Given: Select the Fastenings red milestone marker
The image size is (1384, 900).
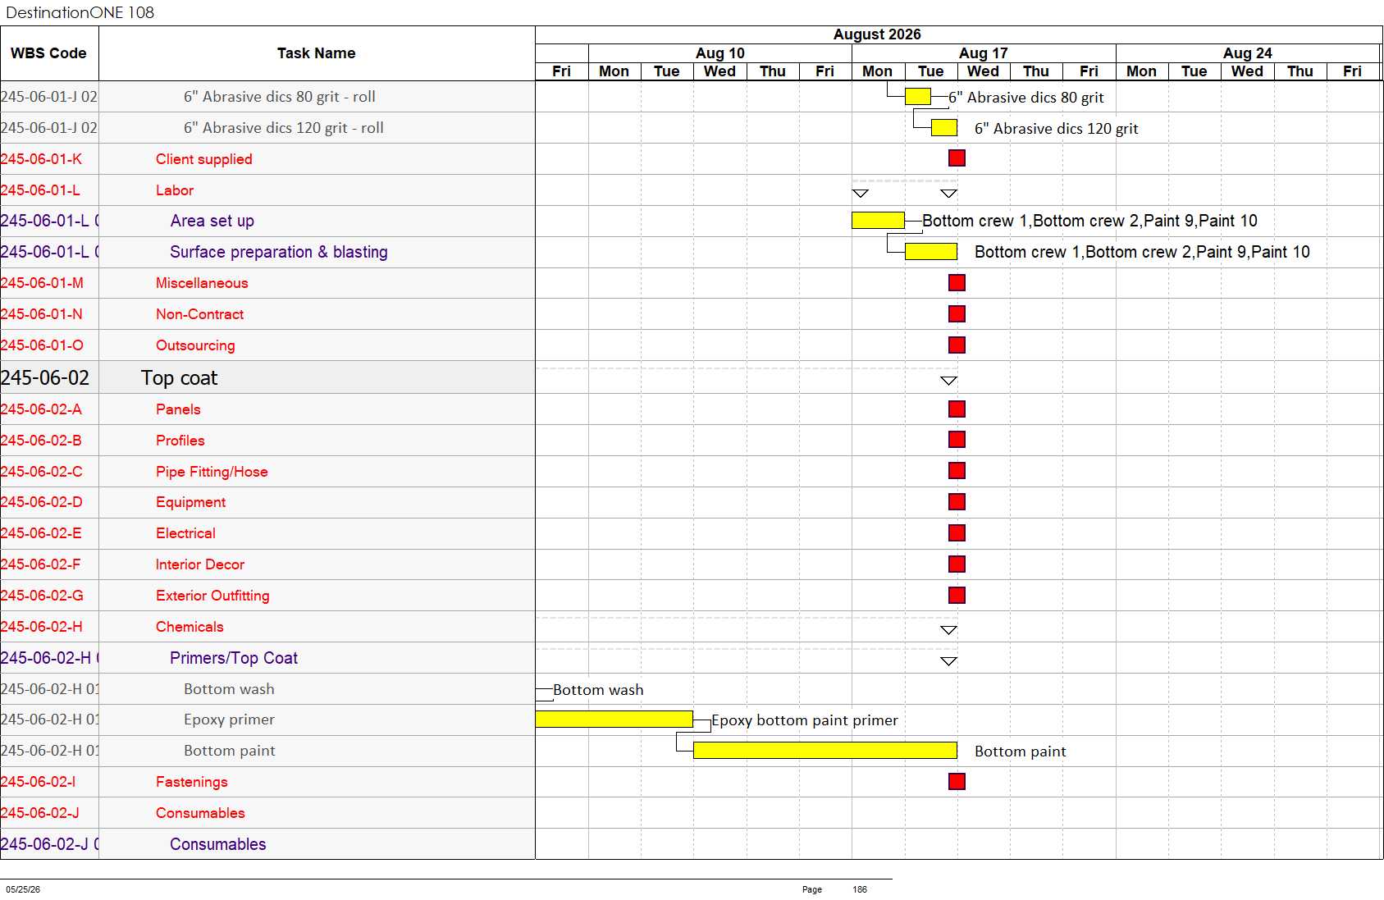Looking at the screenshot, I should (957, 782).
